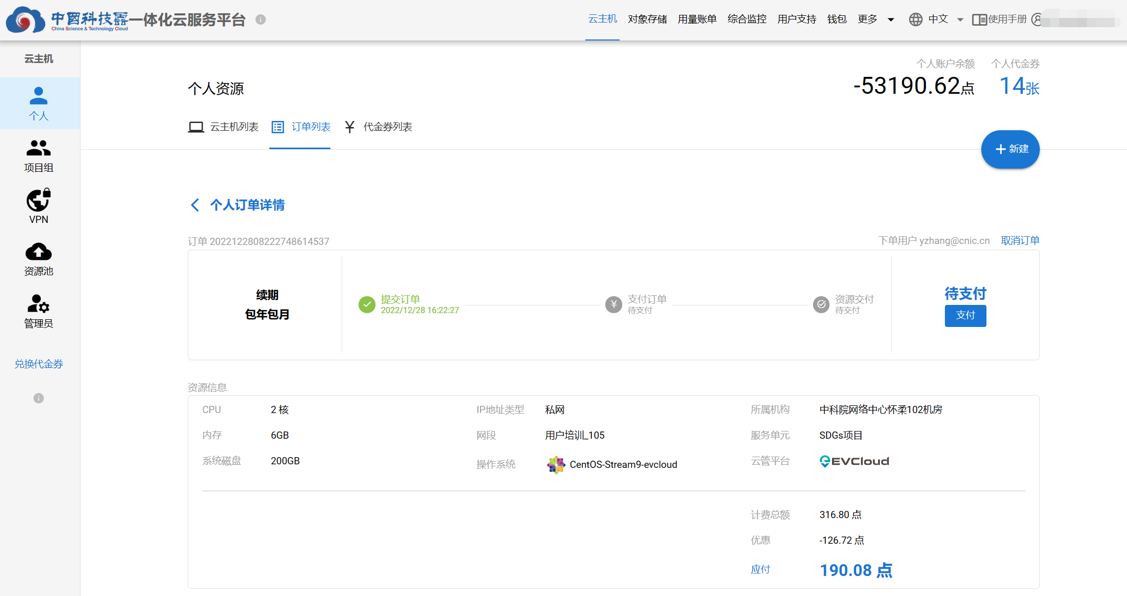The image size is (1127, 596).
Task: Click the user account avatar icon
Action: [1037, 19]
